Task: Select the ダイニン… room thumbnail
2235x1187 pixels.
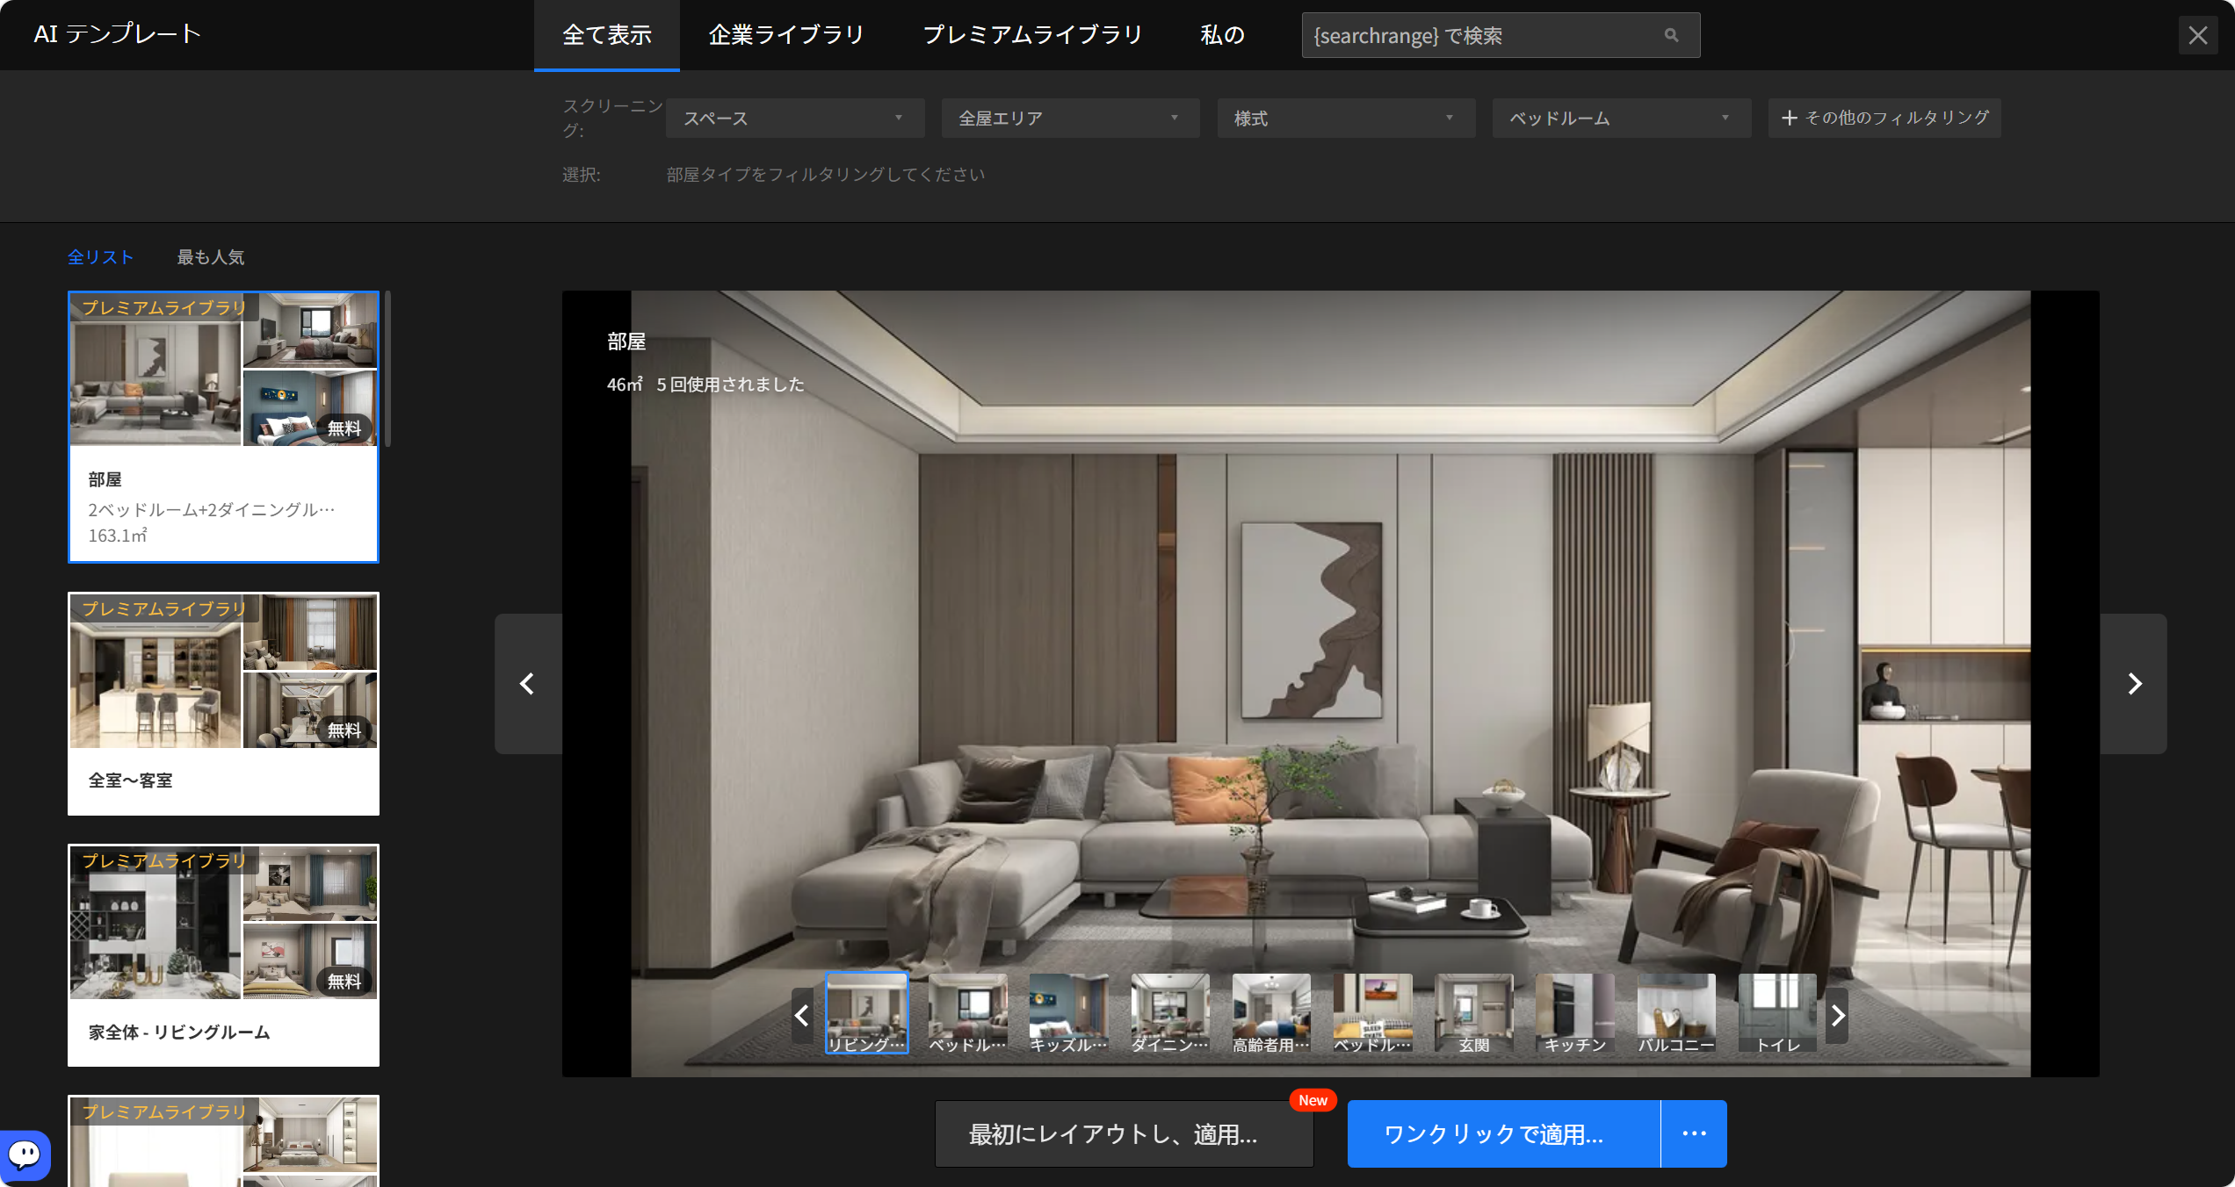Action: click(1170, 1012)
